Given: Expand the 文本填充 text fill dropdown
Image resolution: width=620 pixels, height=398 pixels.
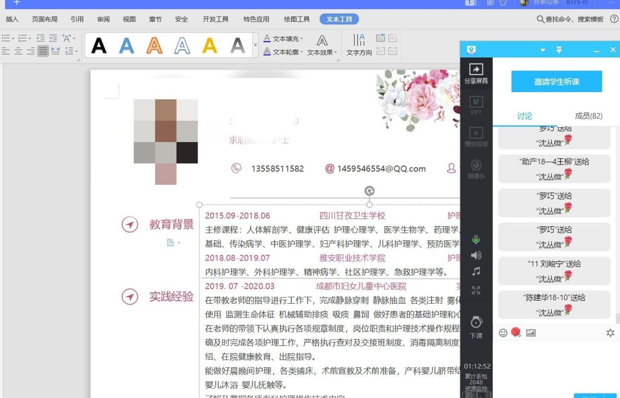Looking at the screenshot, I should pyautogui.click(x=302, y=39).
